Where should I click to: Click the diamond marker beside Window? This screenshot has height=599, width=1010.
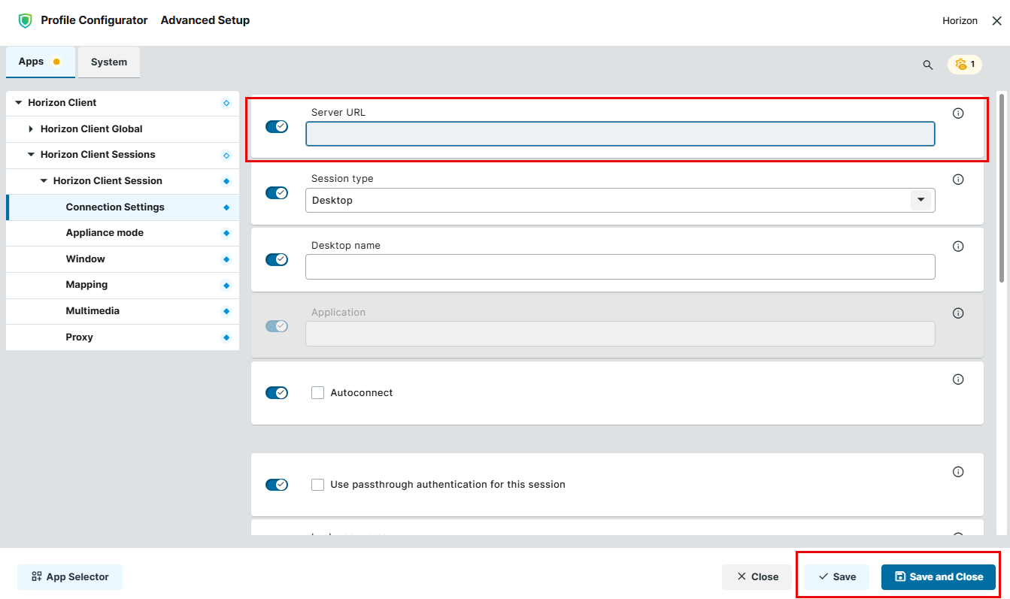click(226, 259)
